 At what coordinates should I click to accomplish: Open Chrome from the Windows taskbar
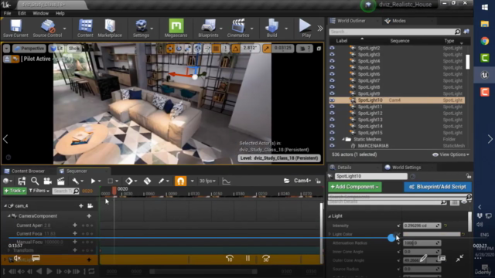[485, 41]
